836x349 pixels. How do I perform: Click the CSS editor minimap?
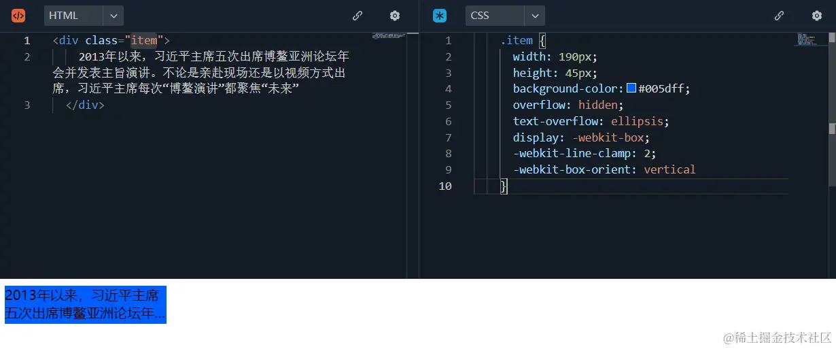(806, 39)
